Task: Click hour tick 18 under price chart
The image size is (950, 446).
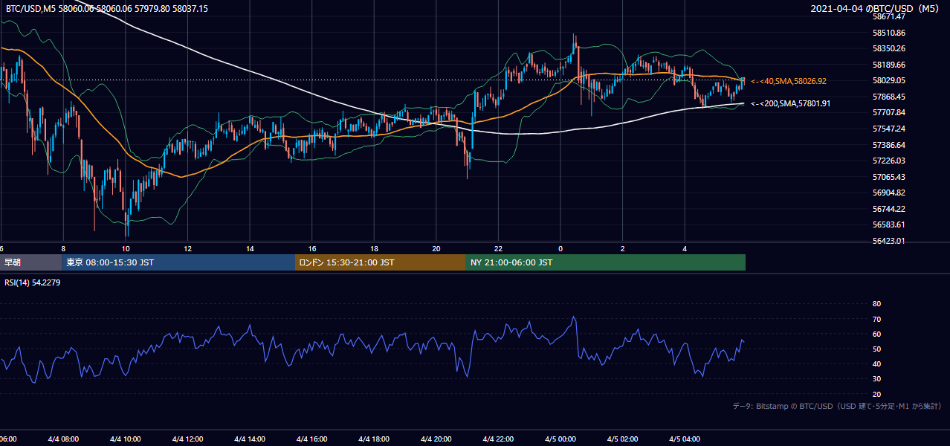Action: [375, 249]
